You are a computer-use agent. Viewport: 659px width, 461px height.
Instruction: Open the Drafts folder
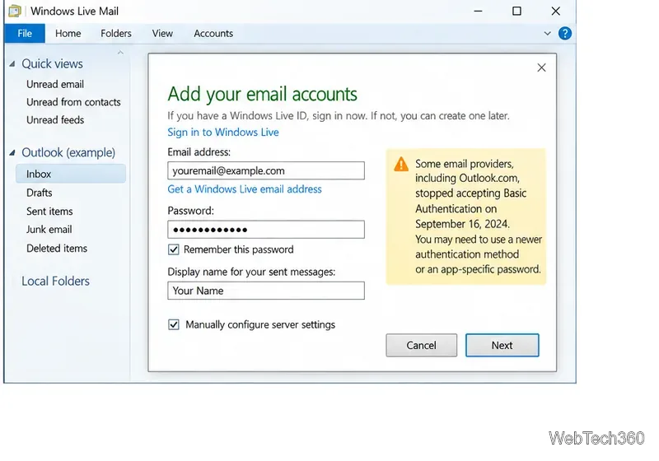[x=39, y=193]
